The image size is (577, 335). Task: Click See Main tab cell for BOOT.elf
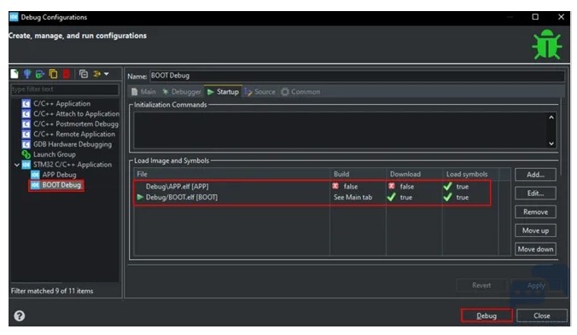(353, 197)
